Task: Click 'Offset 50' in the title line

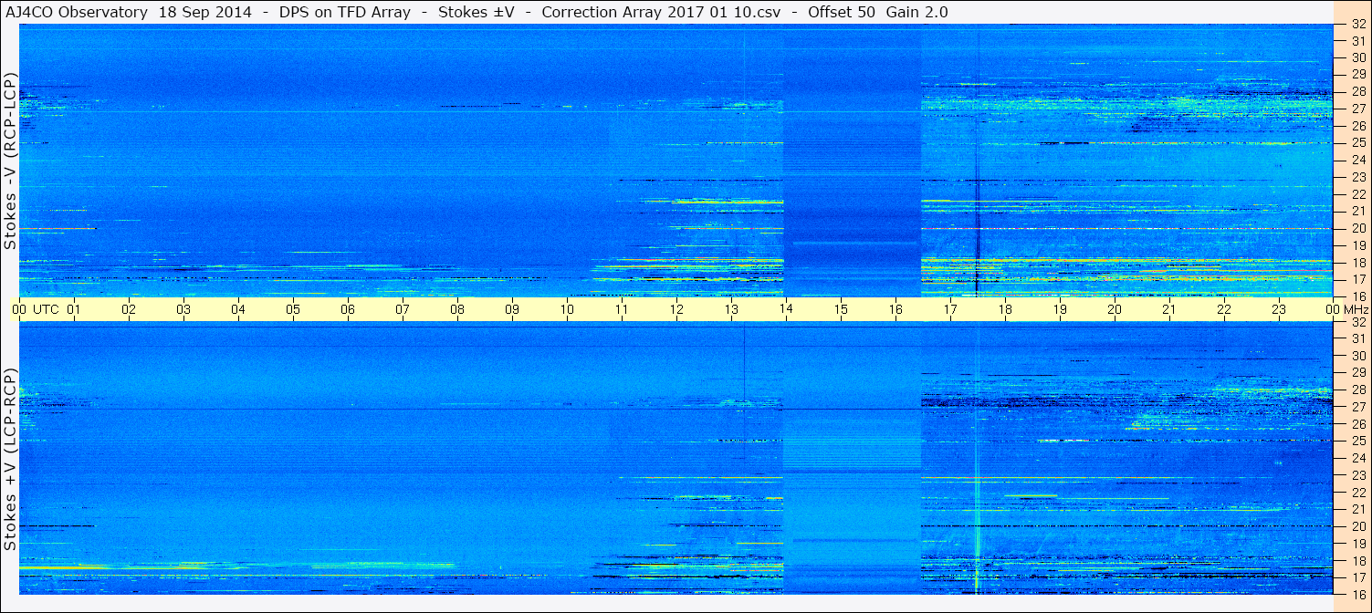Action: 842,12
